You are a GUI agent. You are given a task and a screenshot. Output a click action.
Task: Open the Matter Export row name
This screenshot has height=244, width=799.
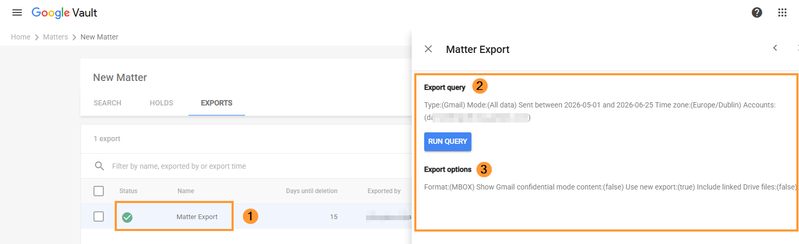197,217
